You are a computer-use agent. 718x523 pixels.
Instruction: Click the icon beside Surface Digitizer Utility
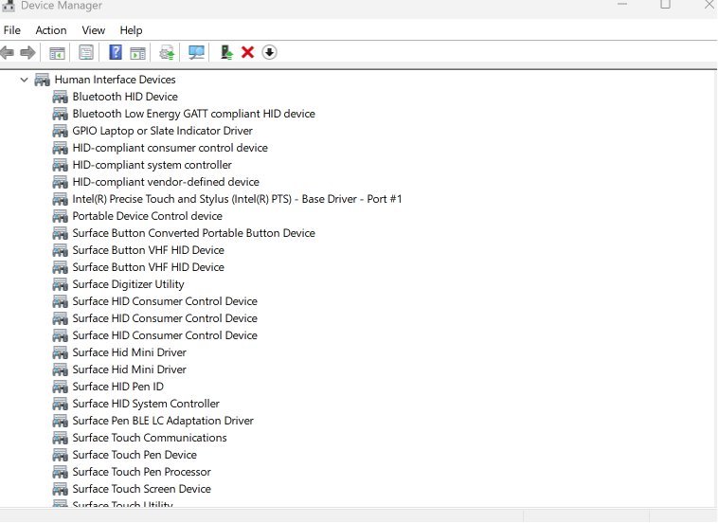60,284
